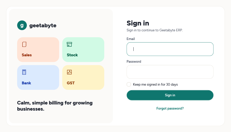Click 'Keep me signed in for 30 days' text
231x132 pixels.
155,85
